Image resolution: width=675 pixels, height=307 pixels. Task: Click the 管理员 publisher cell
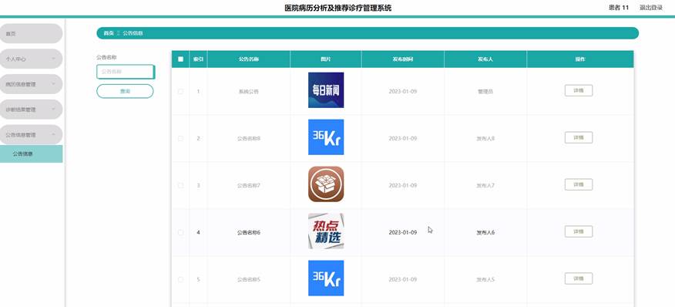pos(485,92)
